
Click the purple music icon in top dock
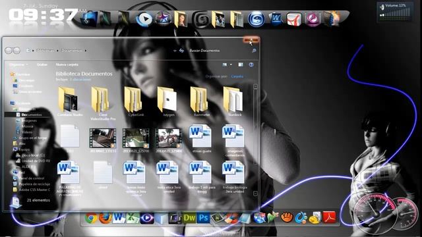click(313, 19)
